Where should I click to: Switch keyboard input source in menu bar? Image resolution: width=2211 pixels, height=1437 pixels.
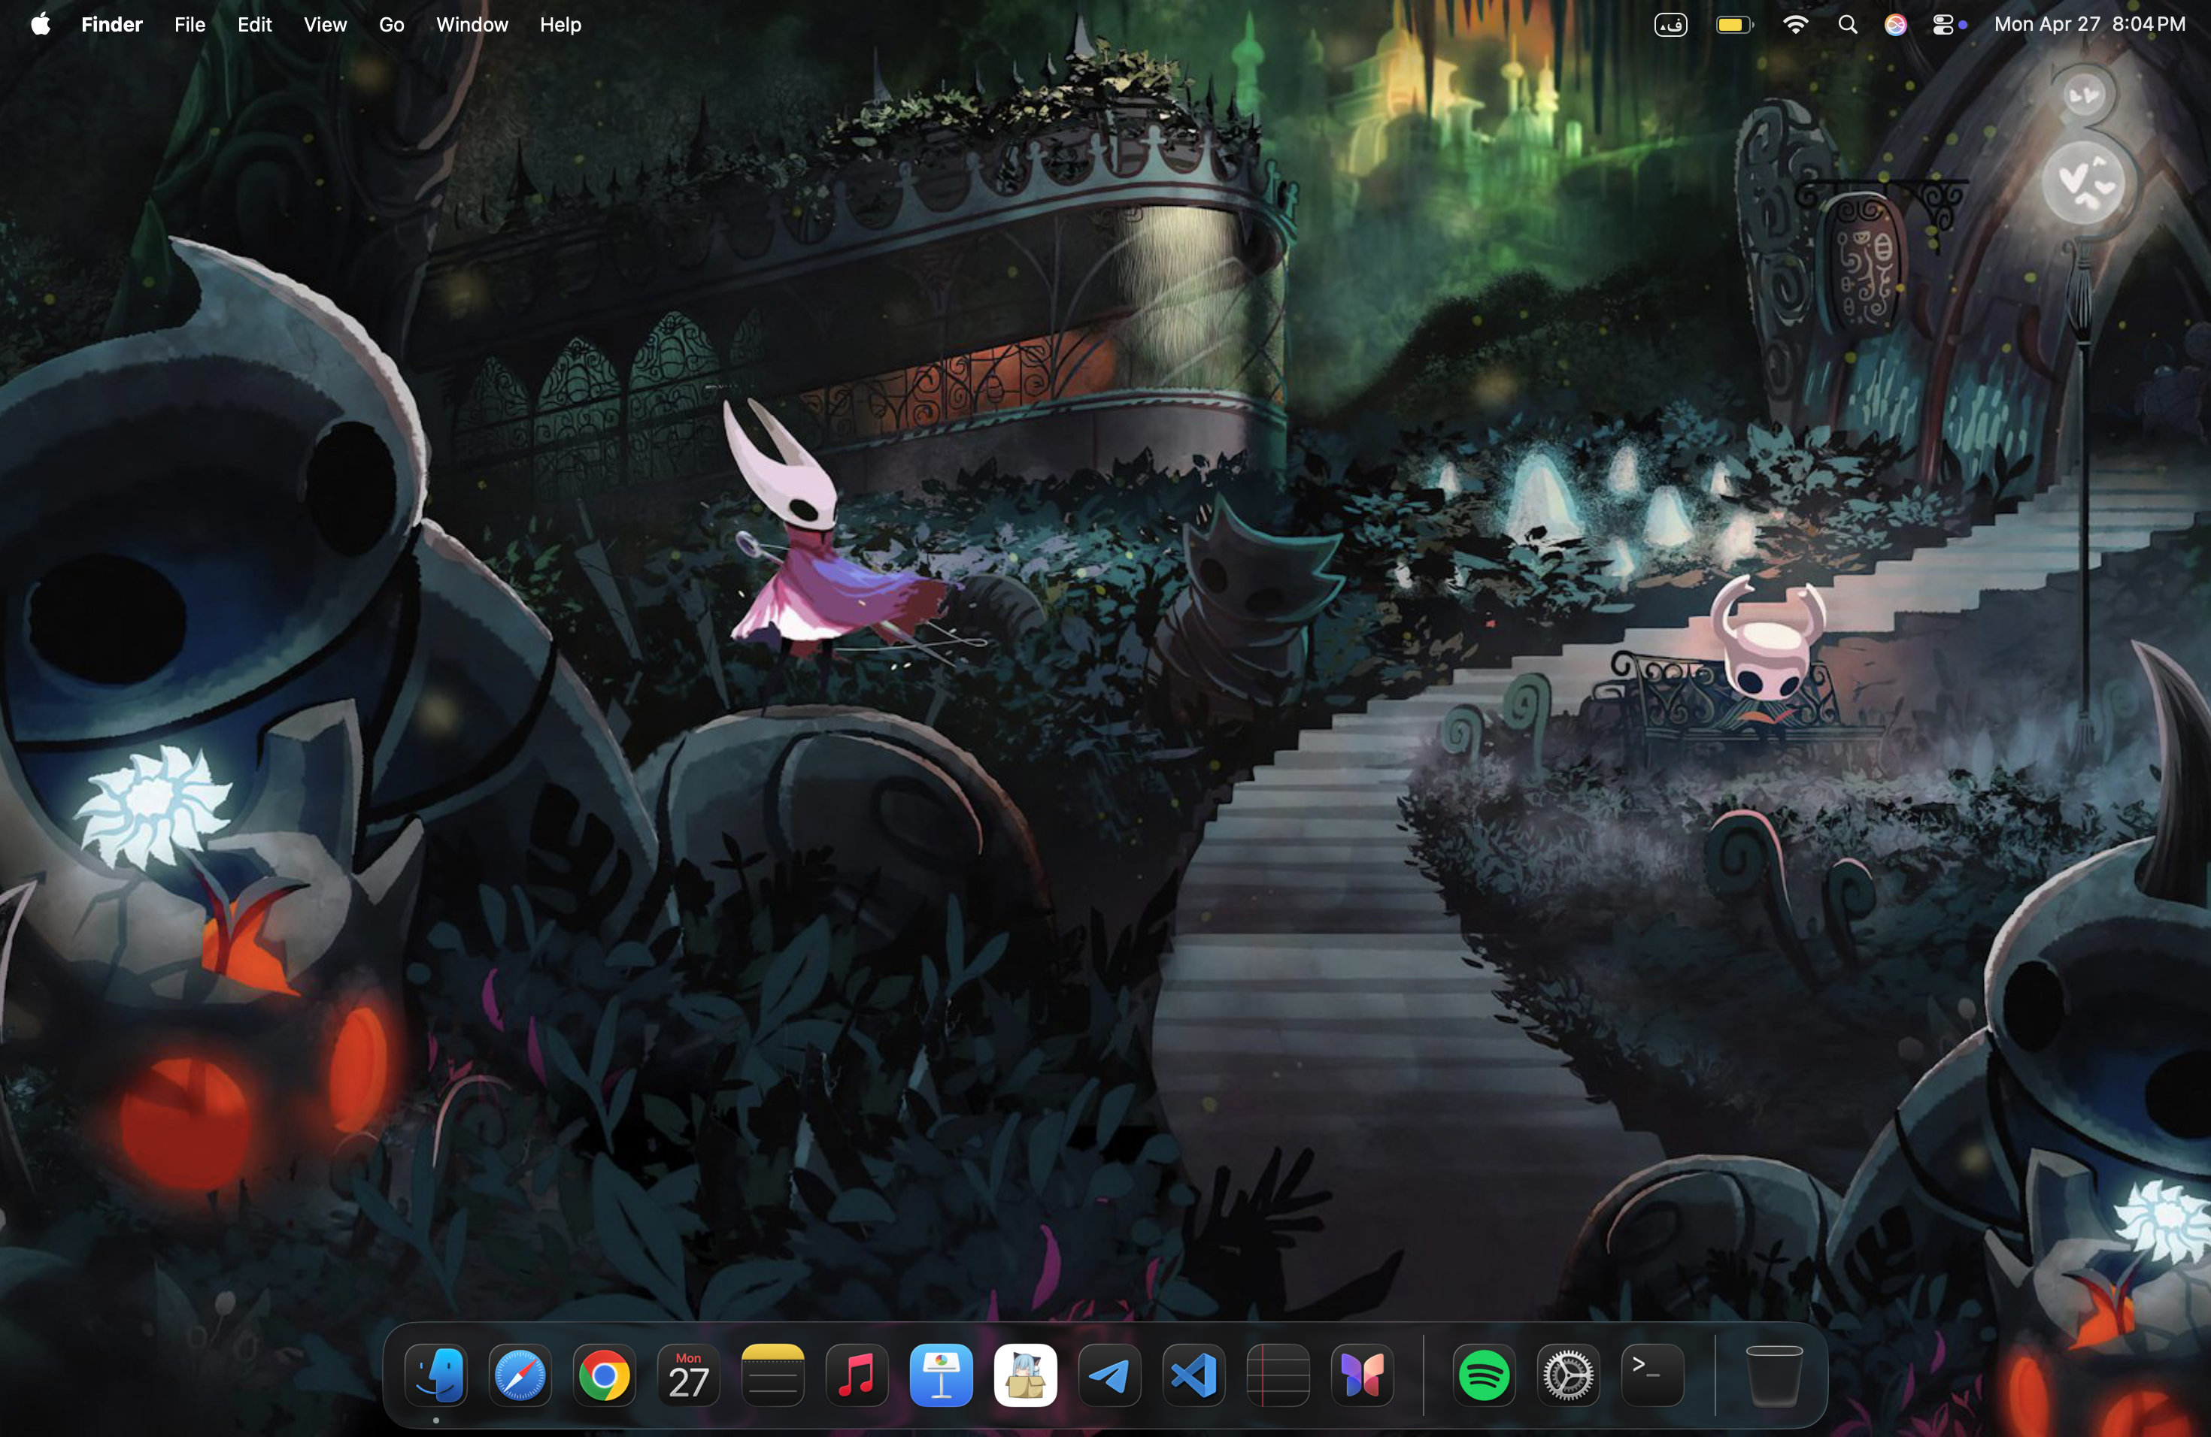tap(1670, 25)
